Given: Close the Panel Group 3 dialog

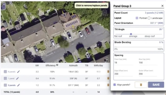Looking at the screenshot, I should coord(162,6).
